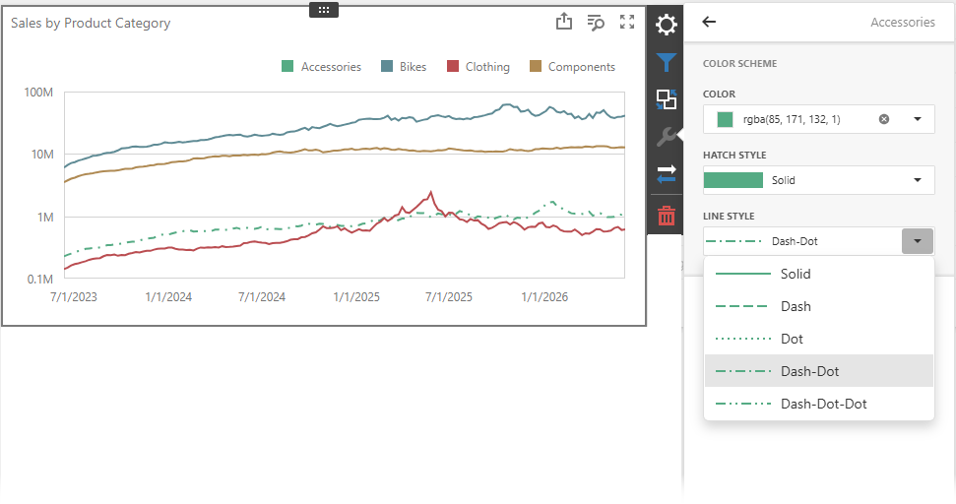Choose the Dash-Dot line style
The width and height of the screenshot is (956, 504).
818,370
